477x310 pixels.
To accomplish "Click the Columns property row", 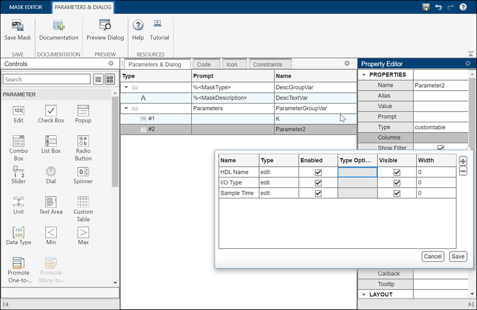I will click(413, 137).
